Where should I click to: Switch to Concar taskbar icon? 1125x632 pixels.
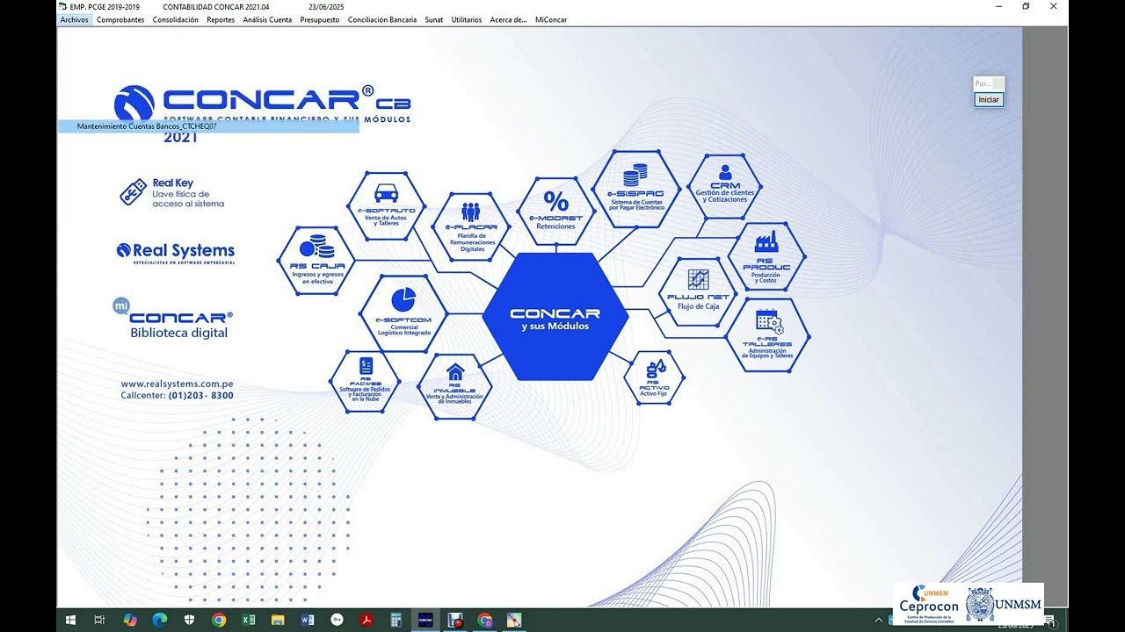pyautogui.click(x=425, y=620)
